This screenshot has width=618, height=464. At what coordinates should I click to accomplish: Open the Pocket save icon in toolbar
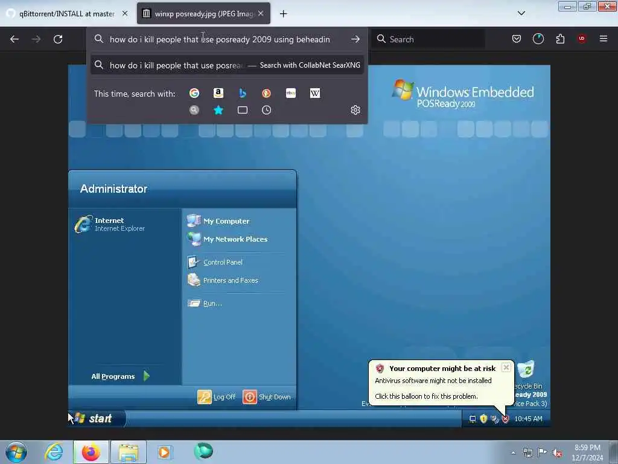coord(517,39)
